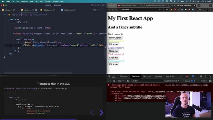
Task: Click the second Click me button
Action: click(113, 51)
